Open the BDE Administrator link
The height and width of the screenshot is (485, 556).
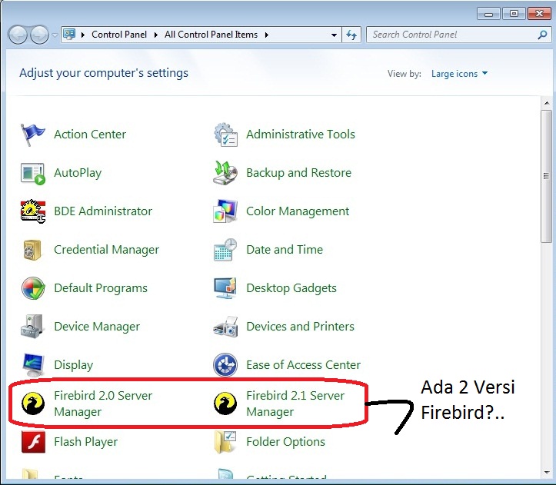103,211
